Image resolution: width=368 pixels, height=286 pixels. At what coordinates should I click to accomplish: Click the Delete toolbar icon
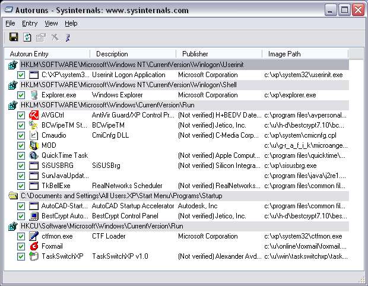click(x=55, y=37)
